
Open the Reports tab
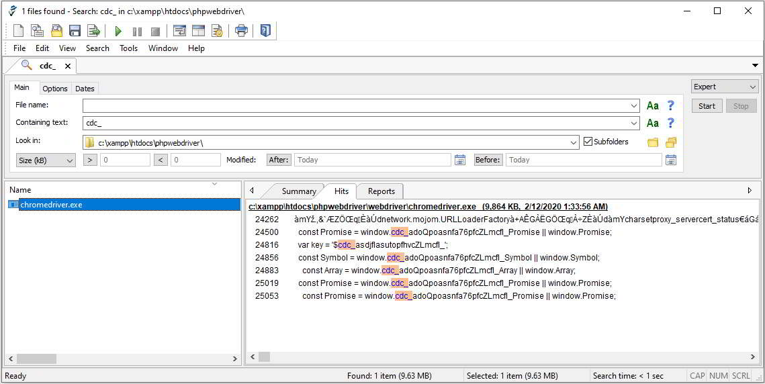381,191
